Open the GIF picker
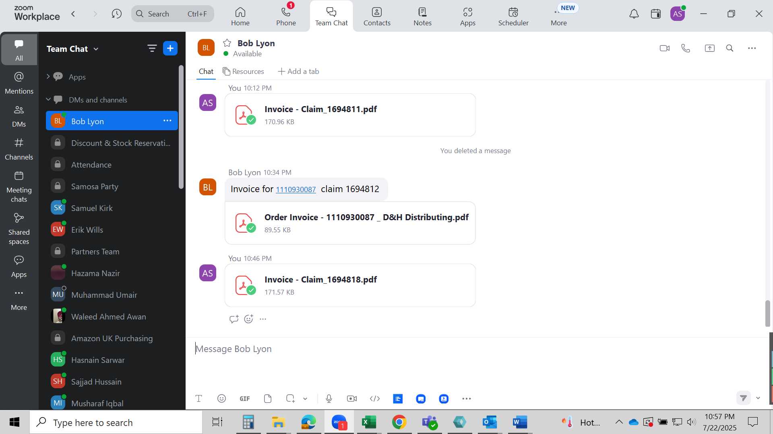 coord(245,399)
